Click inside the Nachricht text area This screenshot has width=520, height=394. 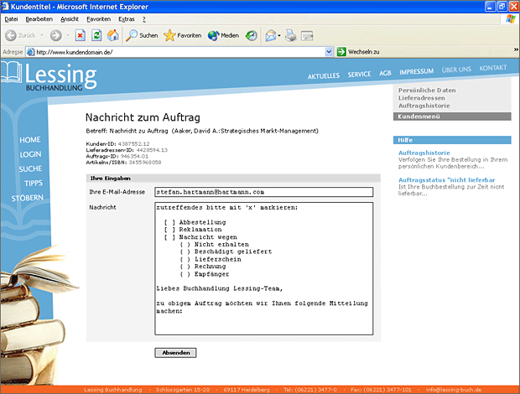(263, 268)
